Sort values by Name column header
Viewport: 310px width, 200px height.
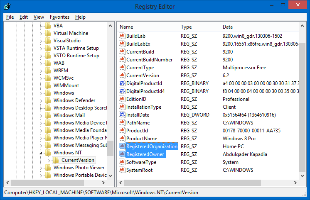pyautogui.click(x=148, y=27)
